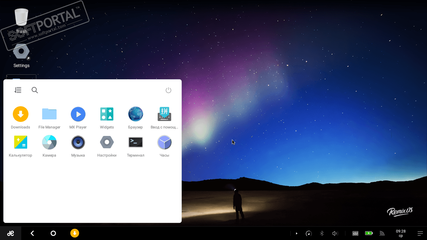Screen dimensions: 427x240
Task: Open the keyboard input tray icon
Action: tap(355, 233)
